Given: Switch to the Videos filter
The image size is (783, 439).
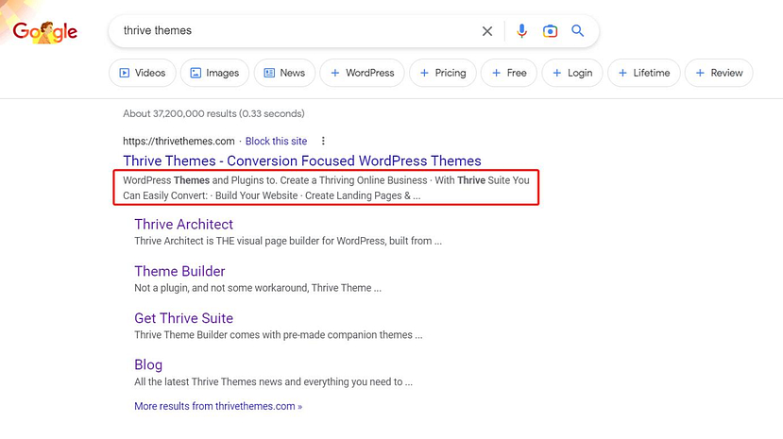Looking at the screenshot, I should coord(143,73).
